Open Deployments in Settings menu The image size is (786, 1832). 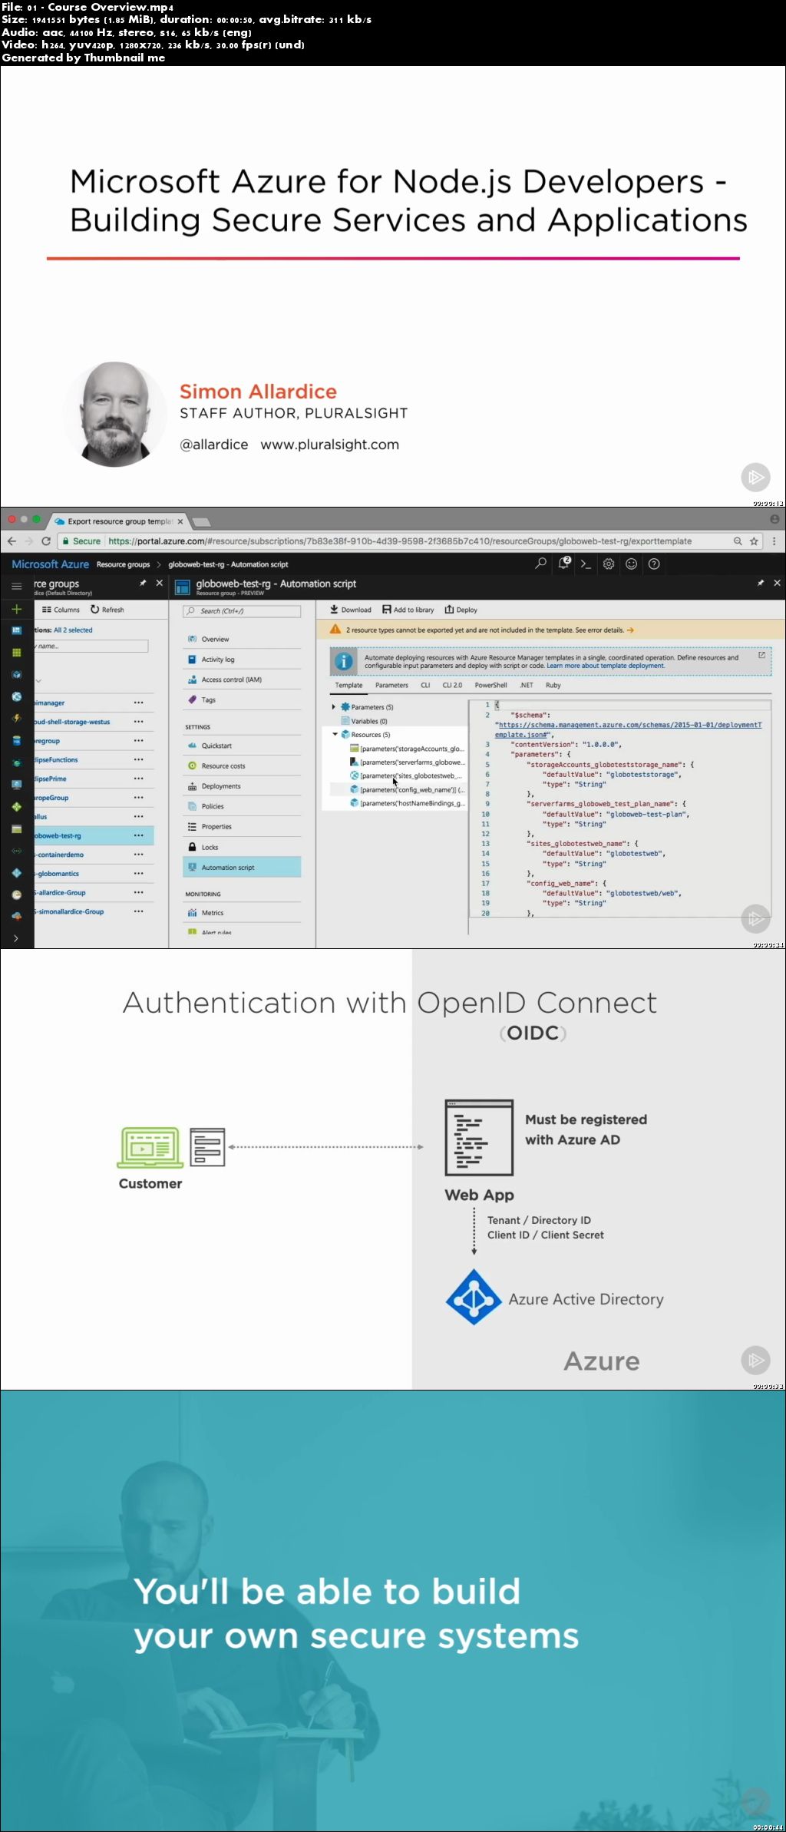[x=243, y=786]
